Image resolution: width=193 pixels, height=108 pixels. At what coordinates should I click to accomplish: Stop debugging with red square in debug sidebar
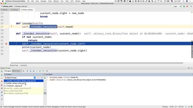pyautogui.click(x=2, y=81)
